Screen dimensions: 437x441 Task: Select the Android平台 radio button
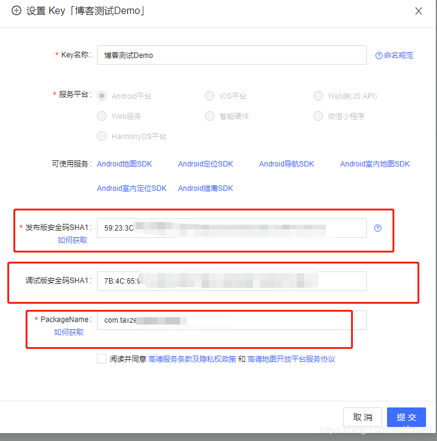coord(102,96)
